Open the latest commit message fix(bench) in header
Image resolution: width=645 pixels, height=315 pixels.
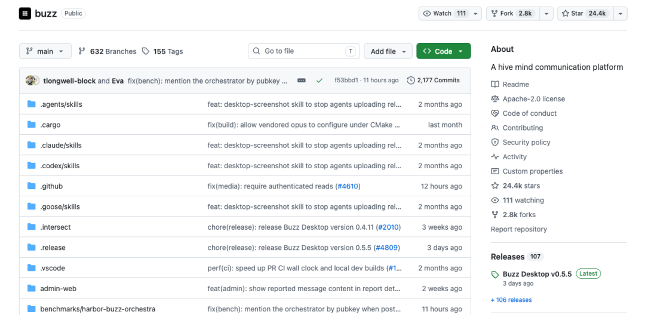(x=207, y=81)
